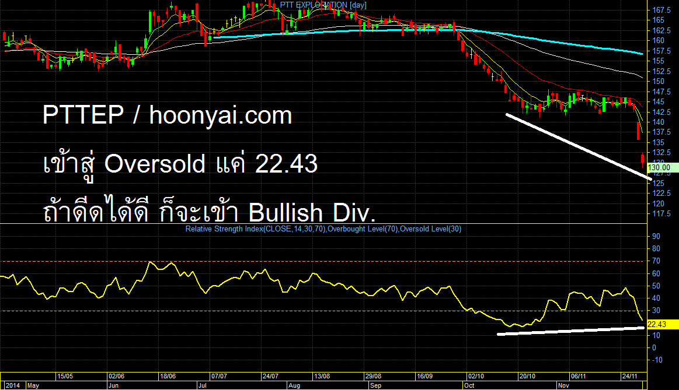
Task: Click the 60 level on RSI axis
Action: pos(656,273)
